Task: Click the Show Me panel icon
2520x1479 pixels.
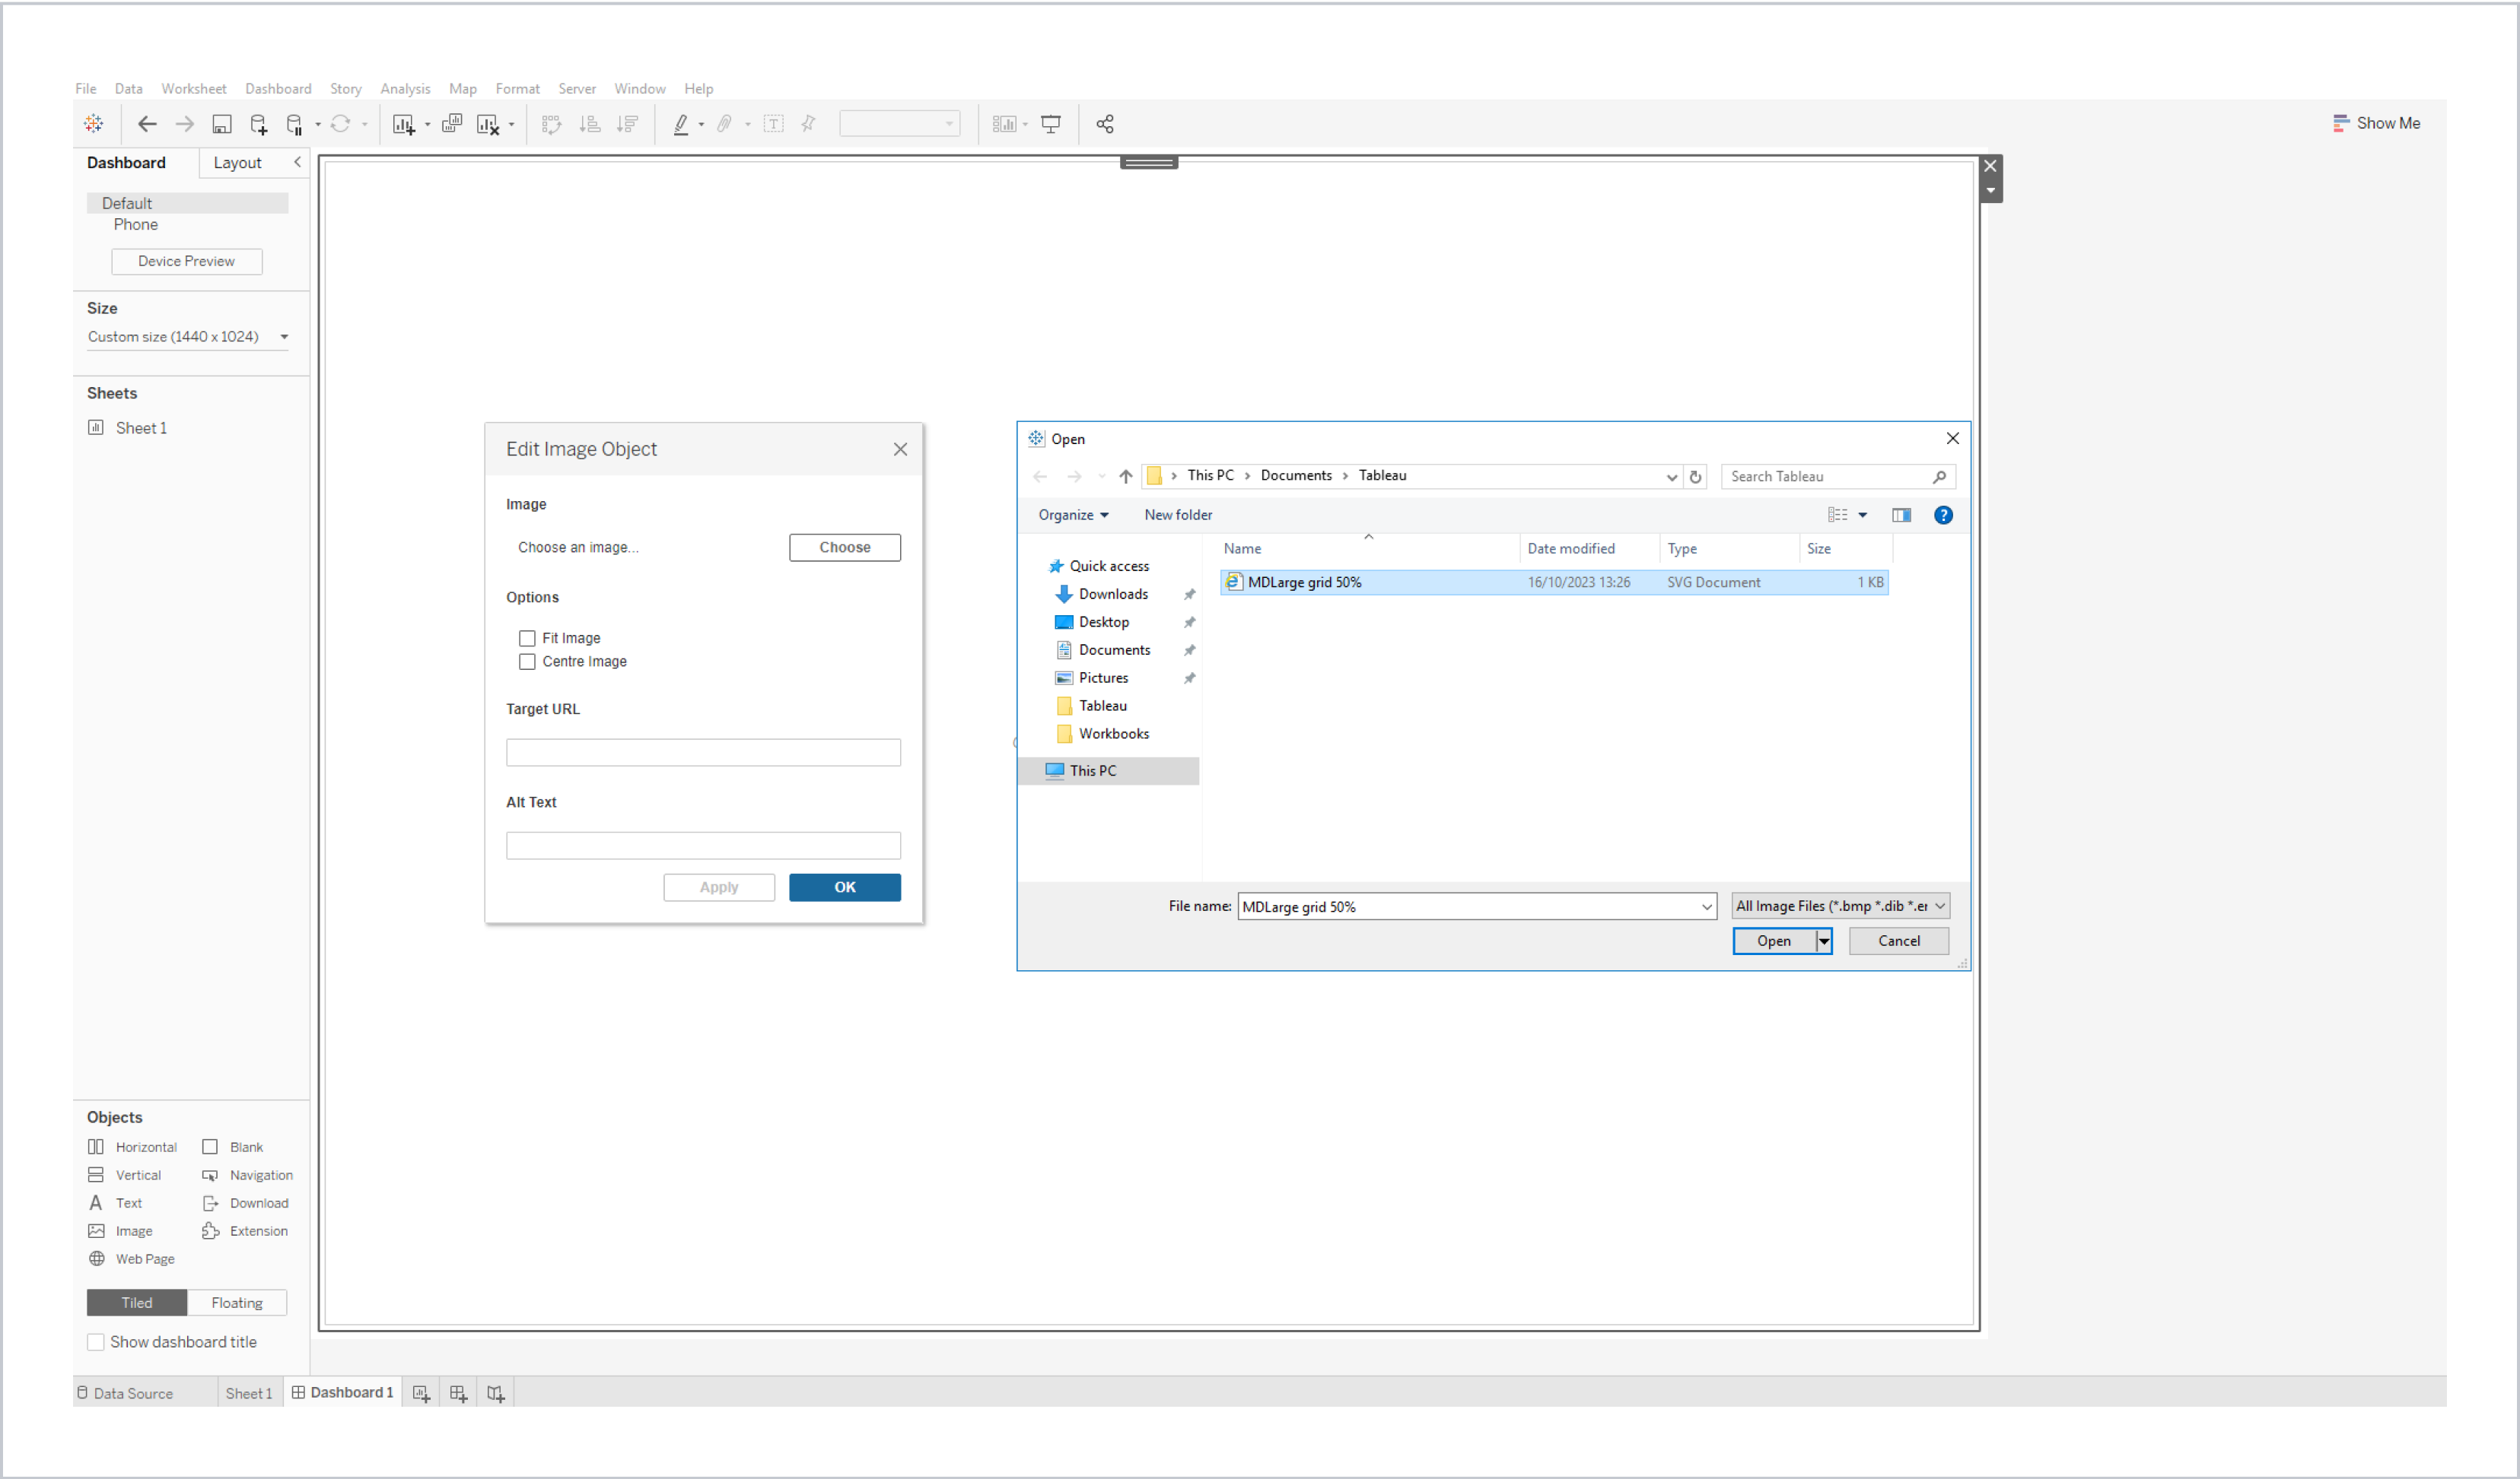Action: tap(2339, 123)
